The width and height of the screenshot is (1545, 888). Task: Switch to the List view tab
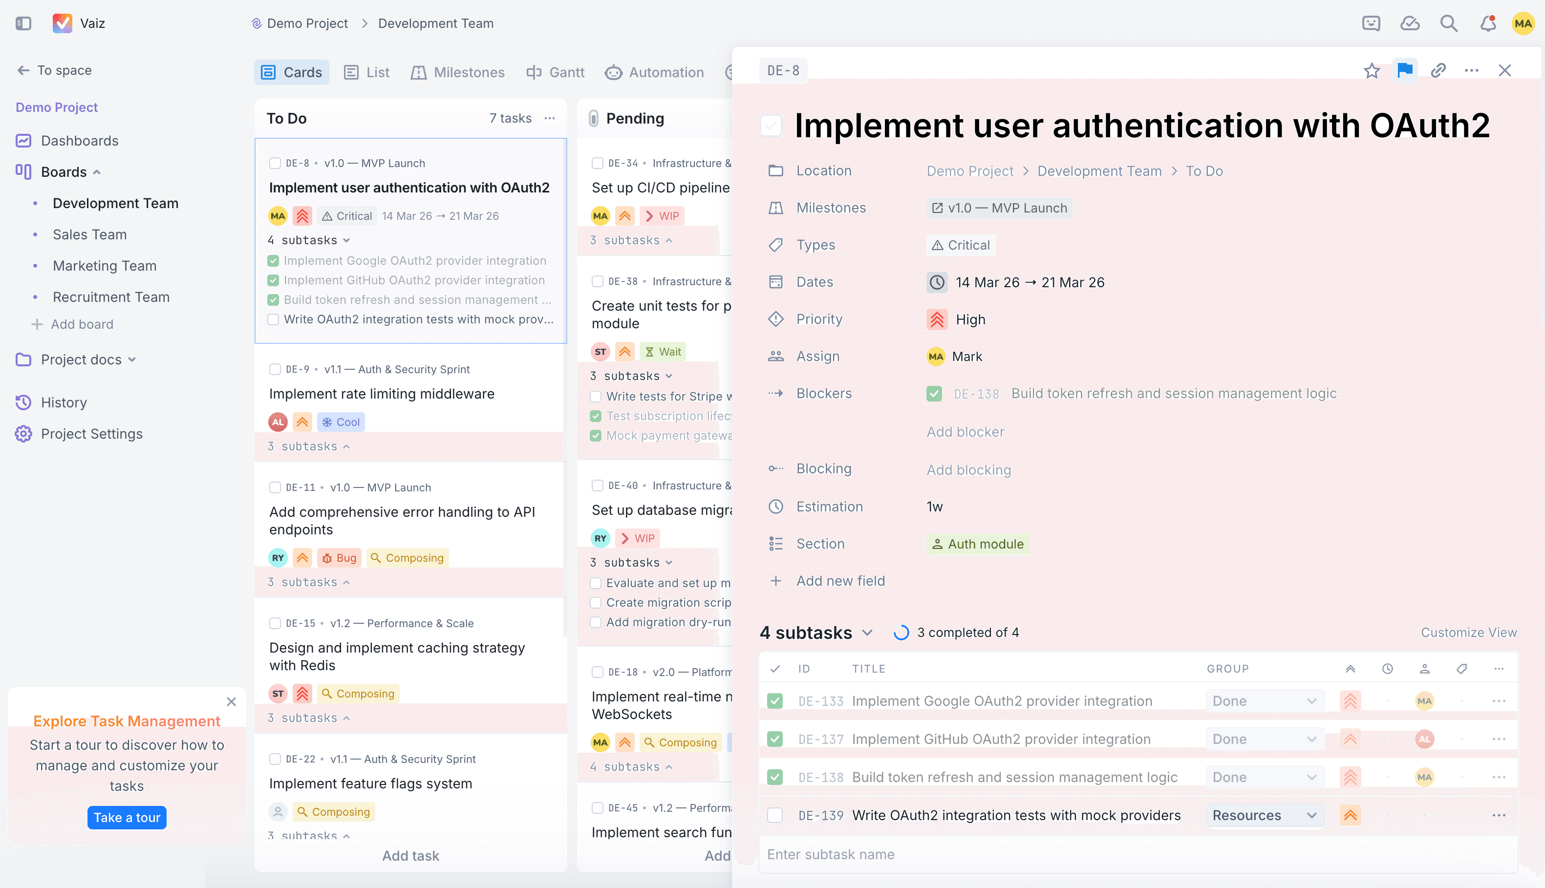[x=366, y=72]
